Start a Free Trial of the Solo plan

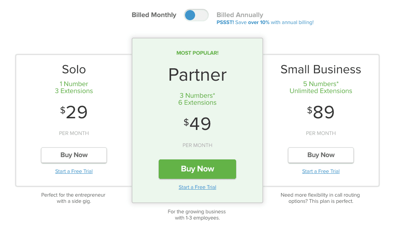(74, 171)
